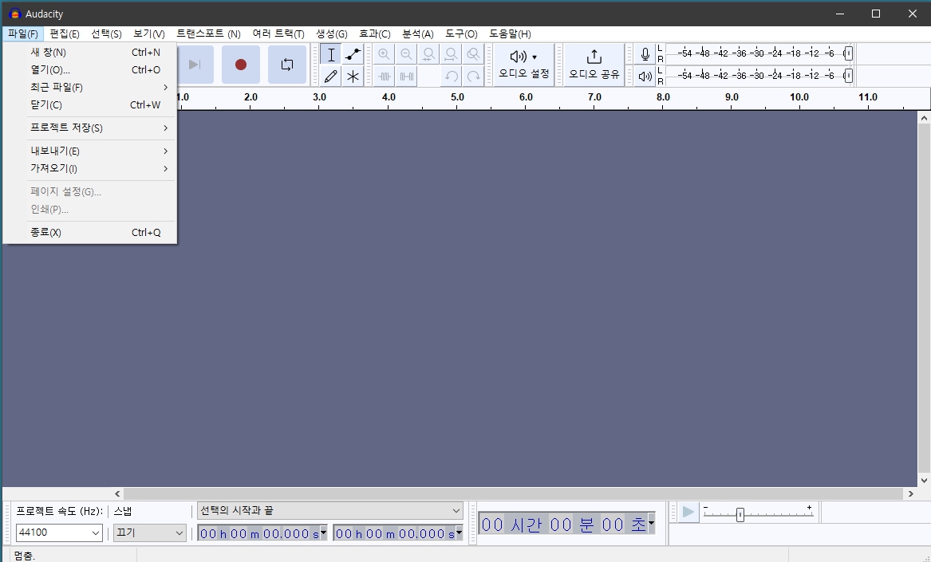Open the 여러 트랙(T) menu

click(278, 33)
